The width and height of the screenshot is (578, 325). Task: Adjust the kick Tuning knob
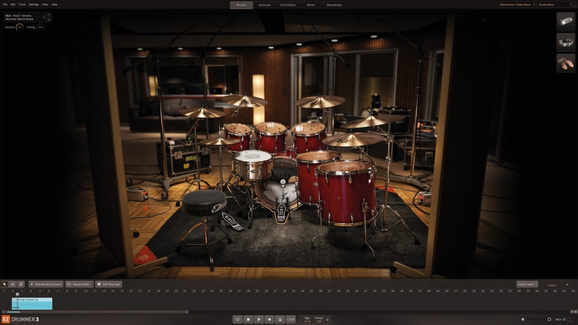click(40, 27)
